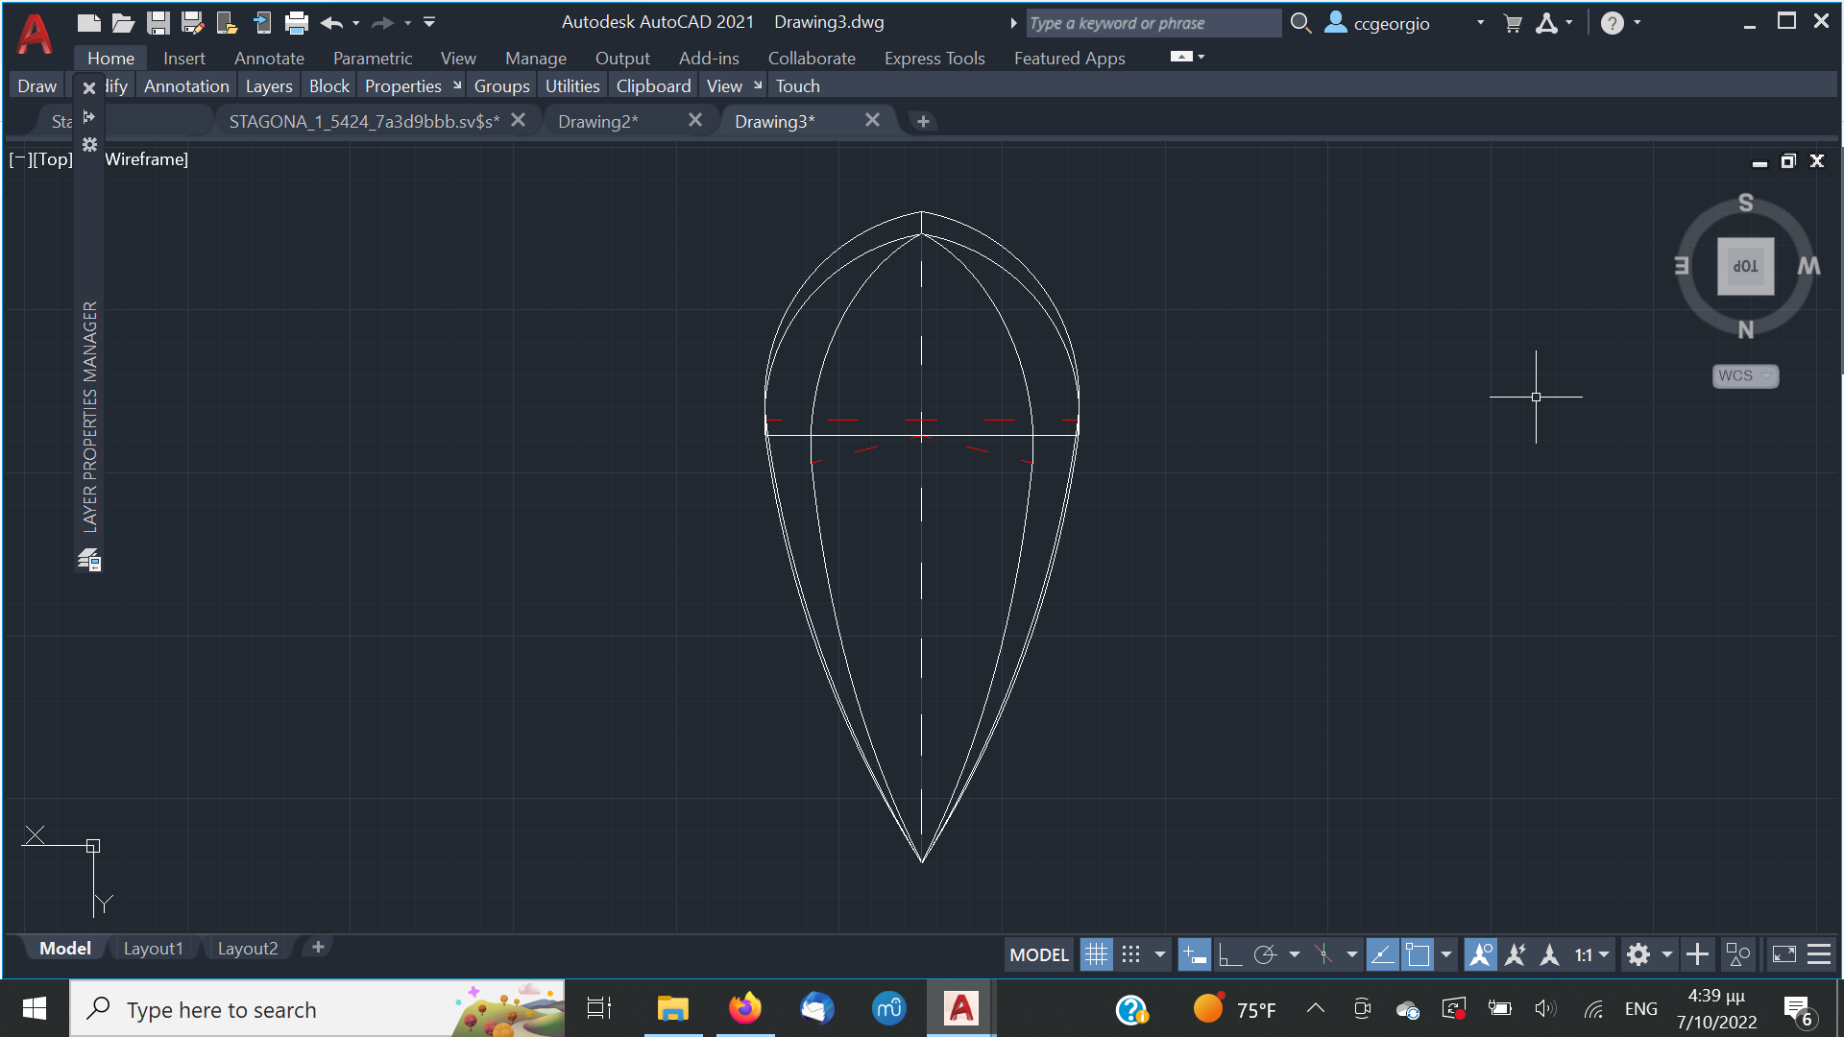
Task: Save the drawing with the Save icon
Action: tap(158, 23)
